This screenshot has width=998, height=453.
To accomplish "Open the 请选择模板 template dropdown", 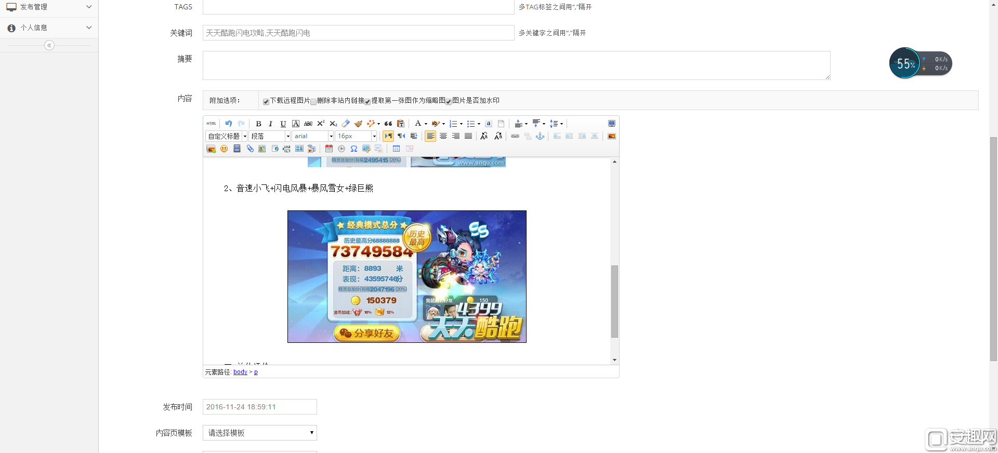I will [260, 433].
